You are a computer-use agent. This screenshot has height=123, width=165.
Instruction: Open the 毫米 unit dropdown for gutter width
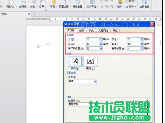[x=147, y=48]
